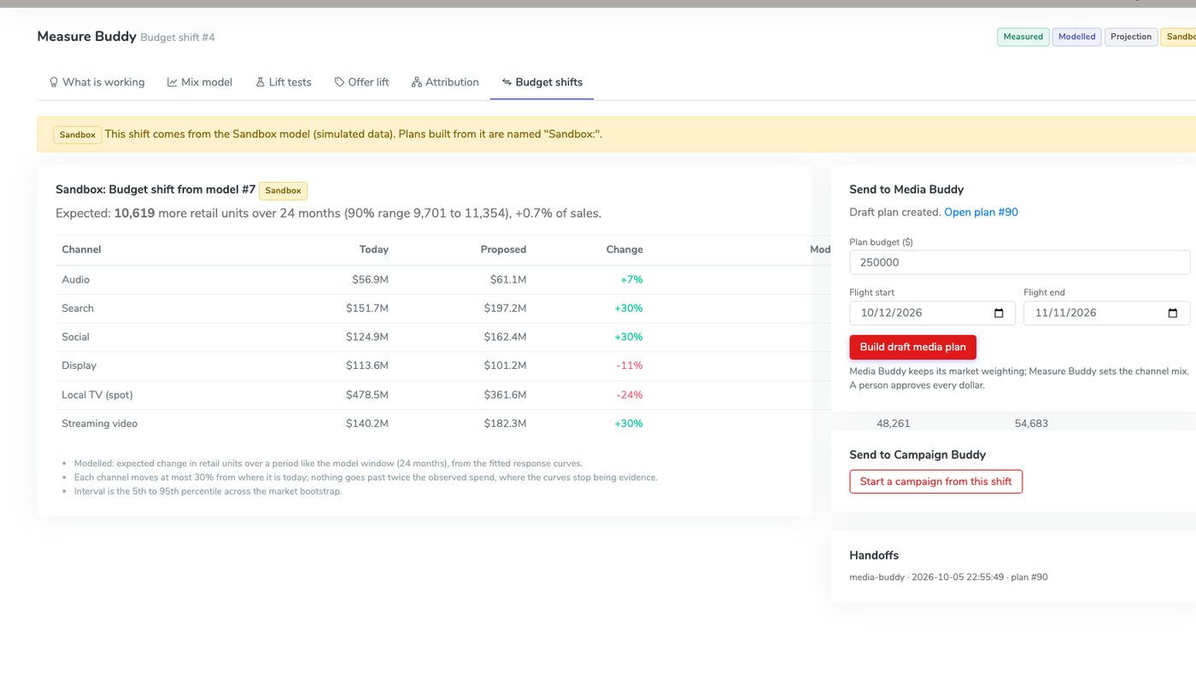Click the arrows icon beside Budget shifts
The image size is (1196, 673).
pos(507,82)
